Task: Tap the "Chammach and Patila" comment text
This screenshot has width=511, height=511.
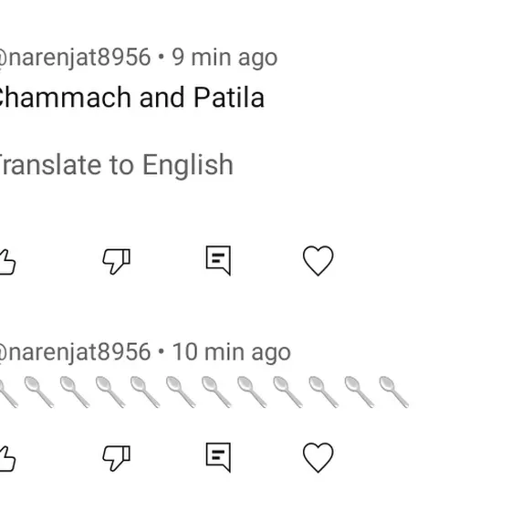Action: tap(131, 97)
